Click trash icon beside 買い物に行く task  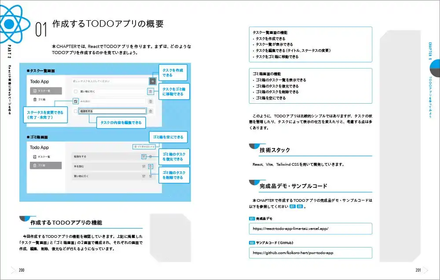(150, 91)
